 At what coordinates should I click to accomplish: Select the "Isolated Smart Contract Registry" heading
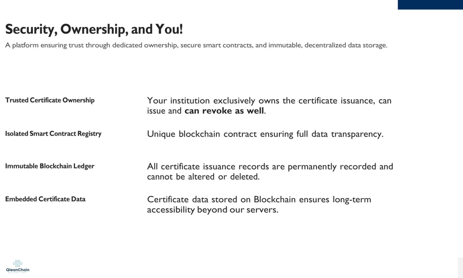53,133
